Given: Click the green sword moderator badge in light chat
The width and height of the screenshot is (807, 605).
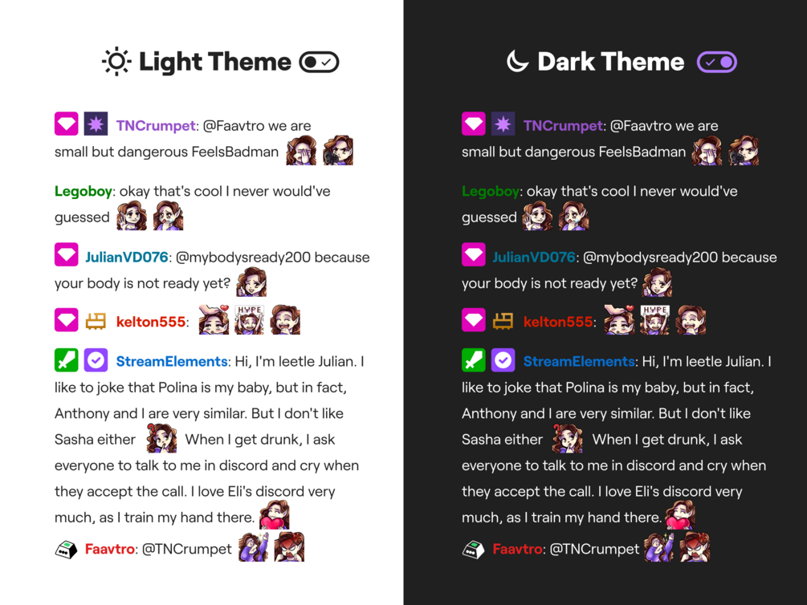Looking at the screenshot, I should coord(67,360).
